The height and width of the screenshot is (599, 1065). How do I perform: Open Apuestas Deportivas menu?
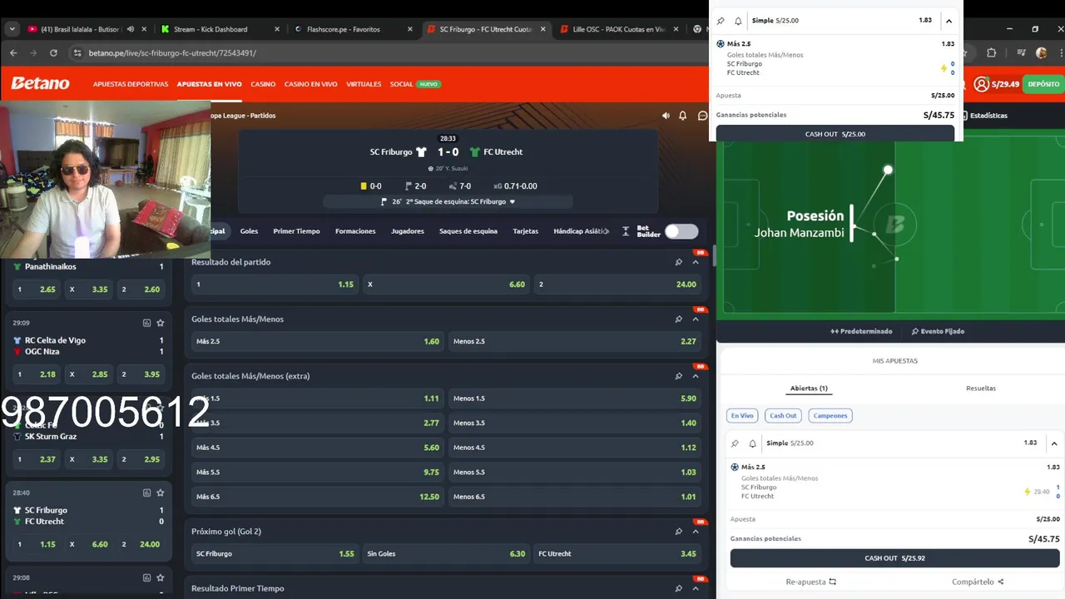[x=131, y=84]
